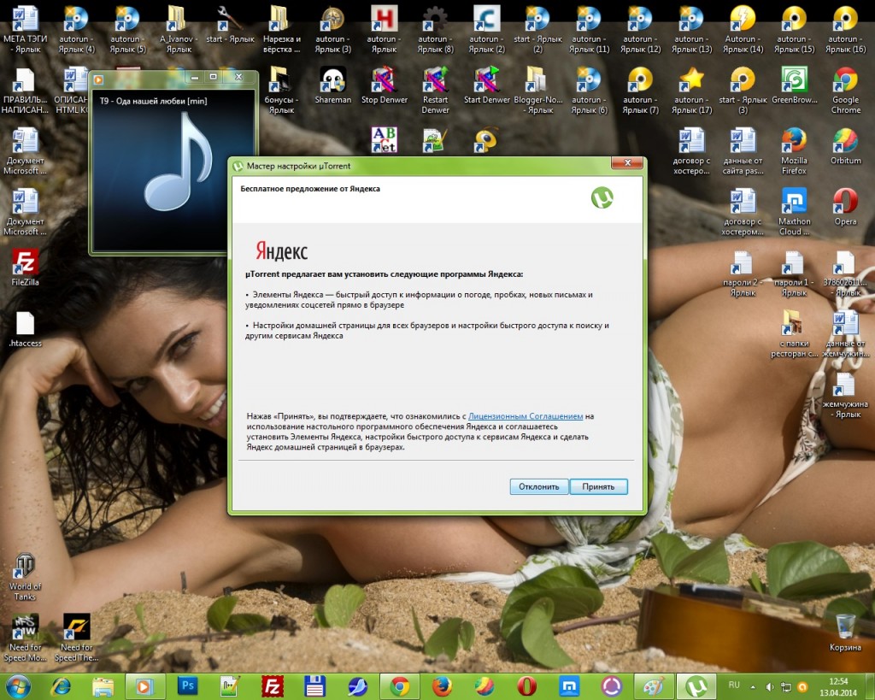Open Windows Explorer from the taskbar
This screenshot has width=875, height=700.
(103, 686)
